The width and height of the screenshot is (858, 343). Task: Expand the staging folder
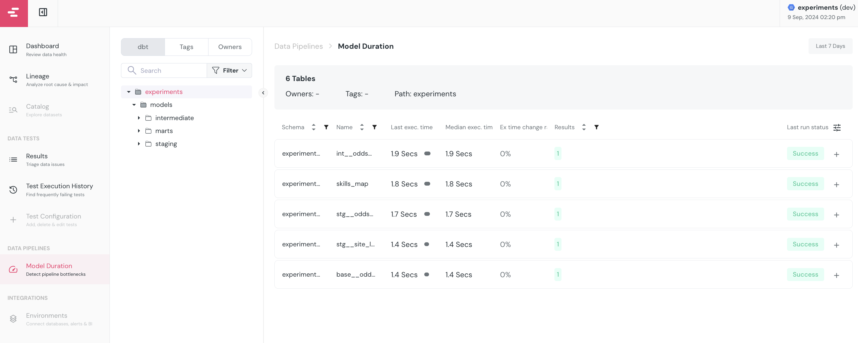[x=139, y=144]
